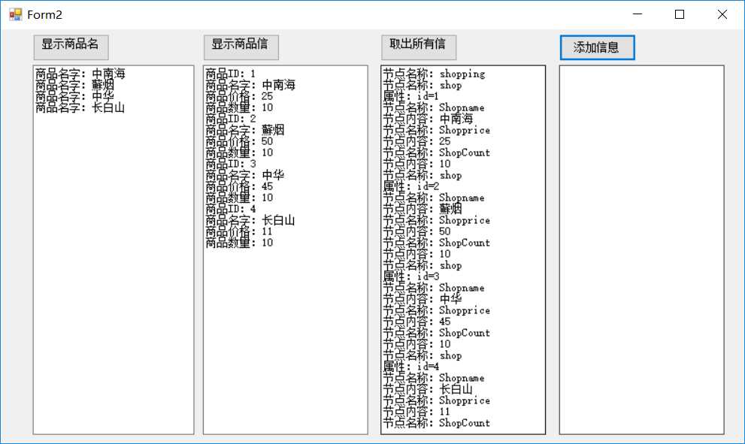
Task: Select the row 属性: id=1
Action: click(411, 96)
